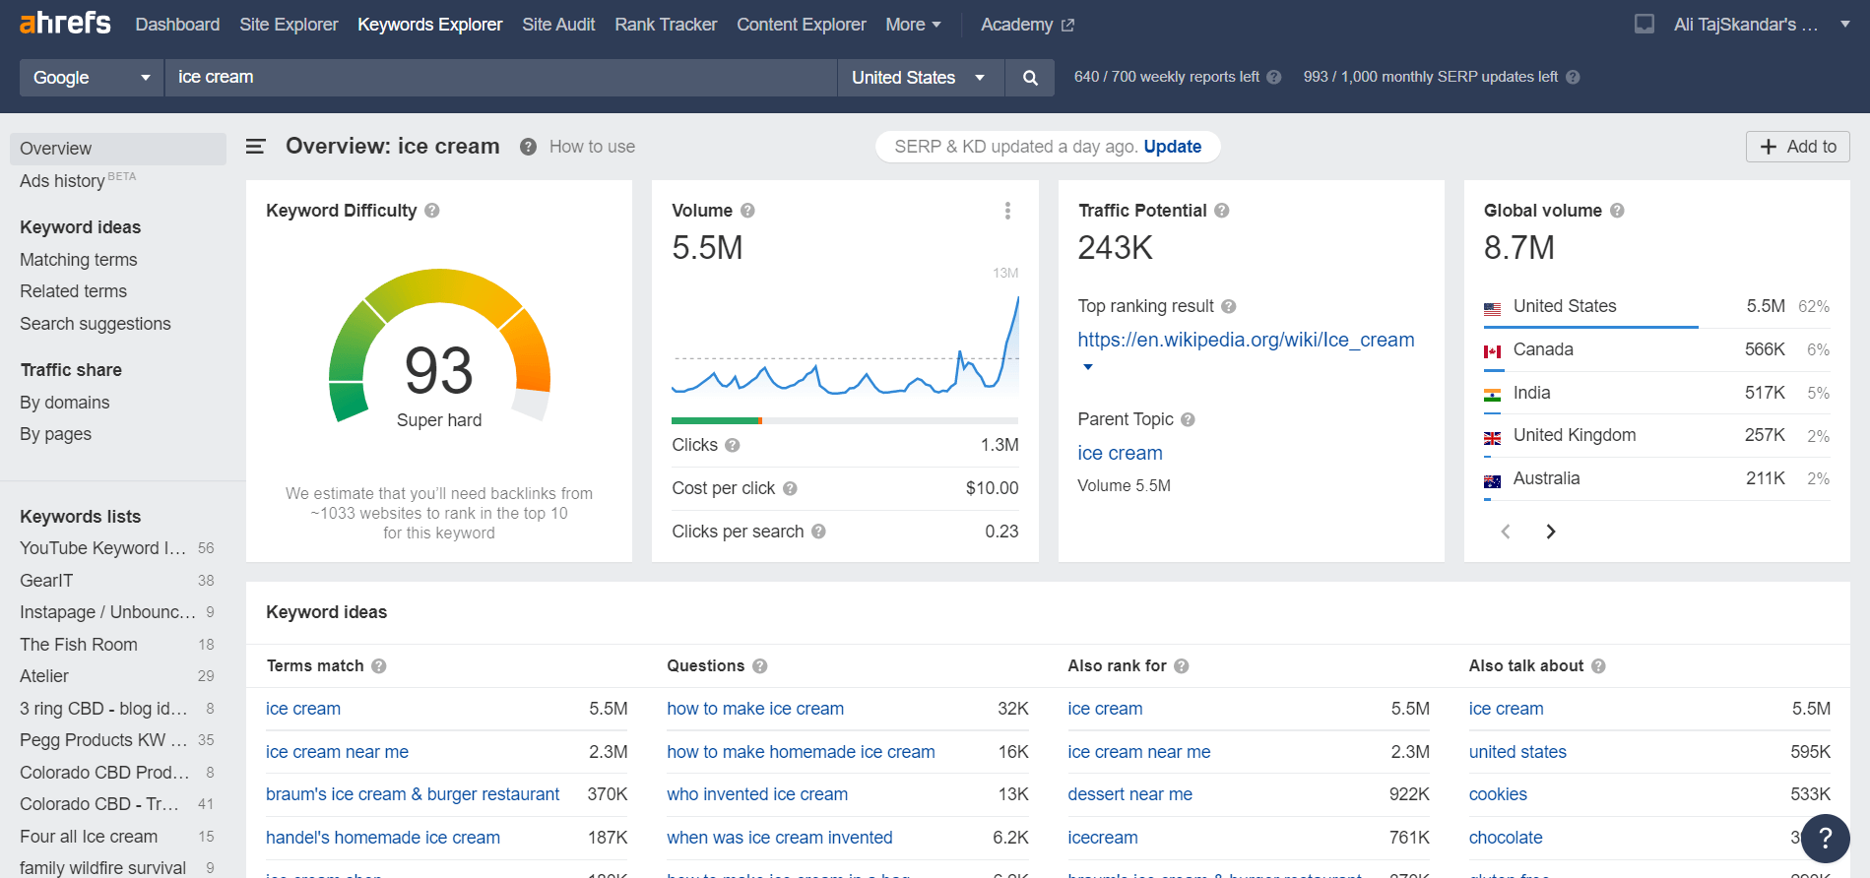The width and height of the screenshot is (1870, 878).
Task: Click Volume help question icon
Action: tap(747, 211)
